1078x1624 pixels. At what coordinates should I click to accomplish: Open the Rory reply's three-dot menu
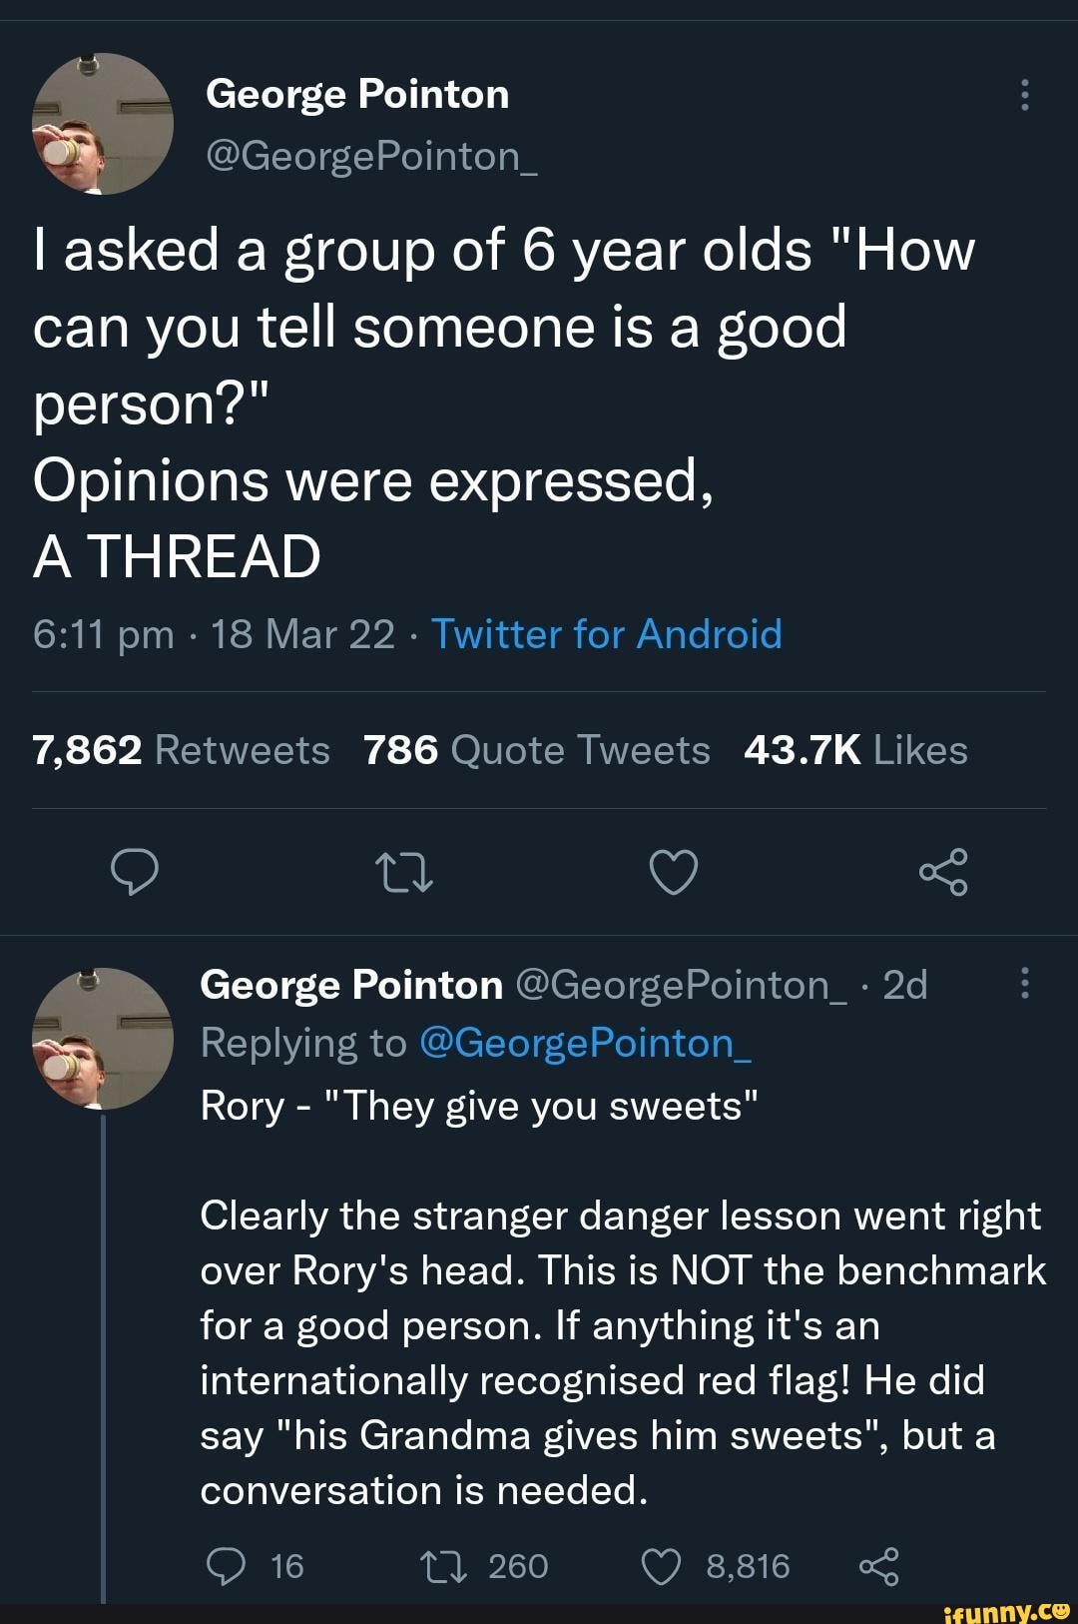pyautogui.click(x=1023, y=985)
